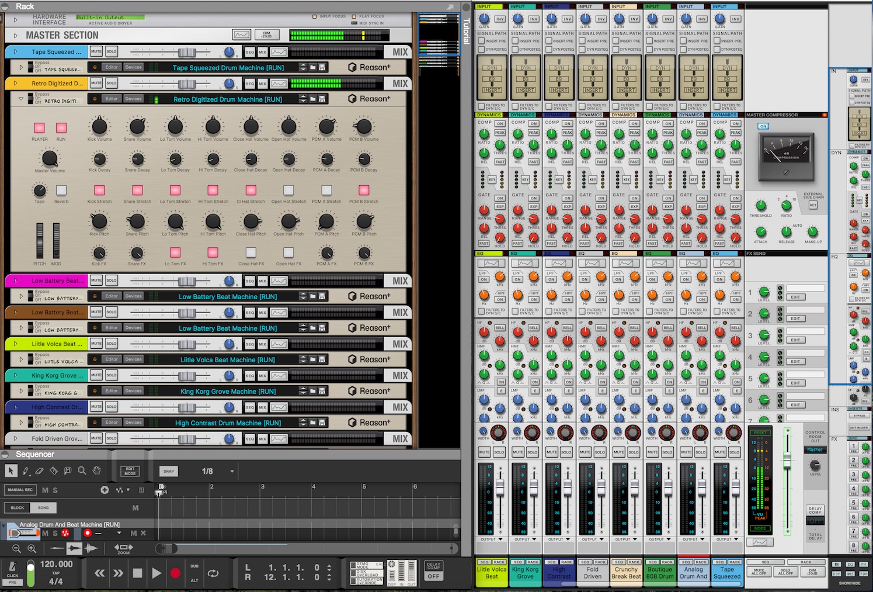Viewport: 873px width, 592px height.
Task: Toggle the Reverb button on drum machine
Action: point(61,190)
